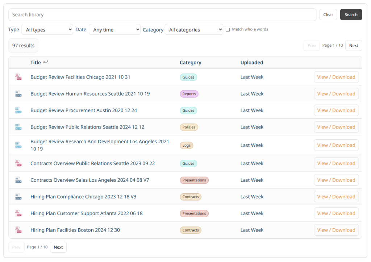371x262 pixels.
Task: Click the Reports category tag
Action: pyautogui.click(x=189, y=94)
